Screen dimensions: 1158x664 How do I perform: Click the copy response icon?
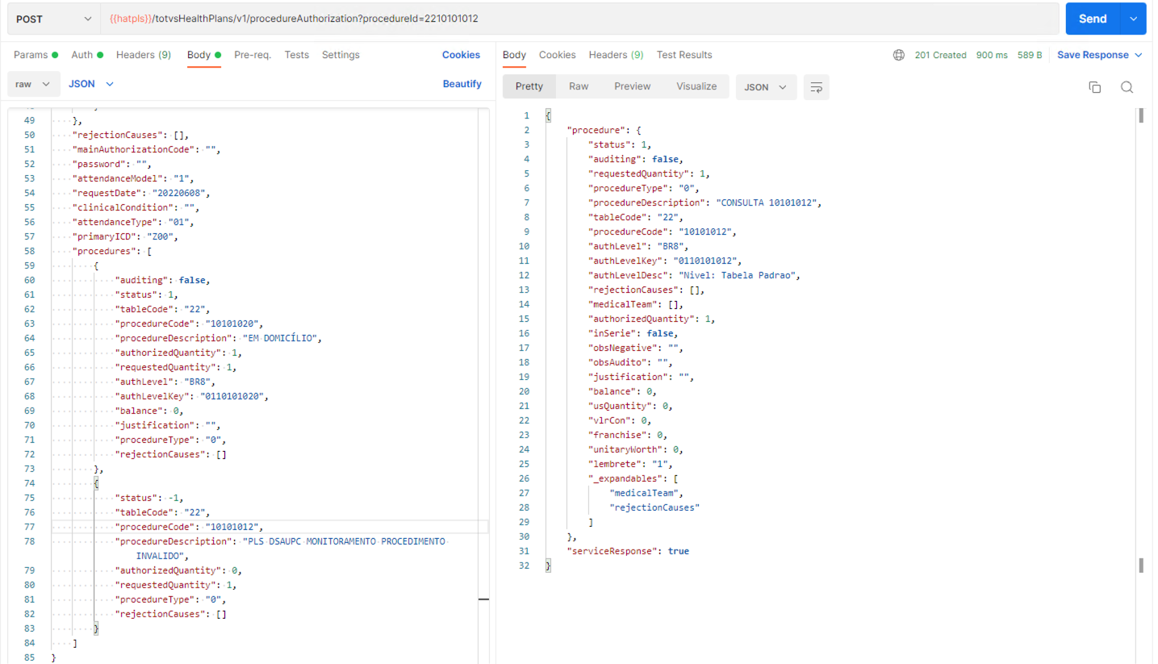tap(1094, 87)
